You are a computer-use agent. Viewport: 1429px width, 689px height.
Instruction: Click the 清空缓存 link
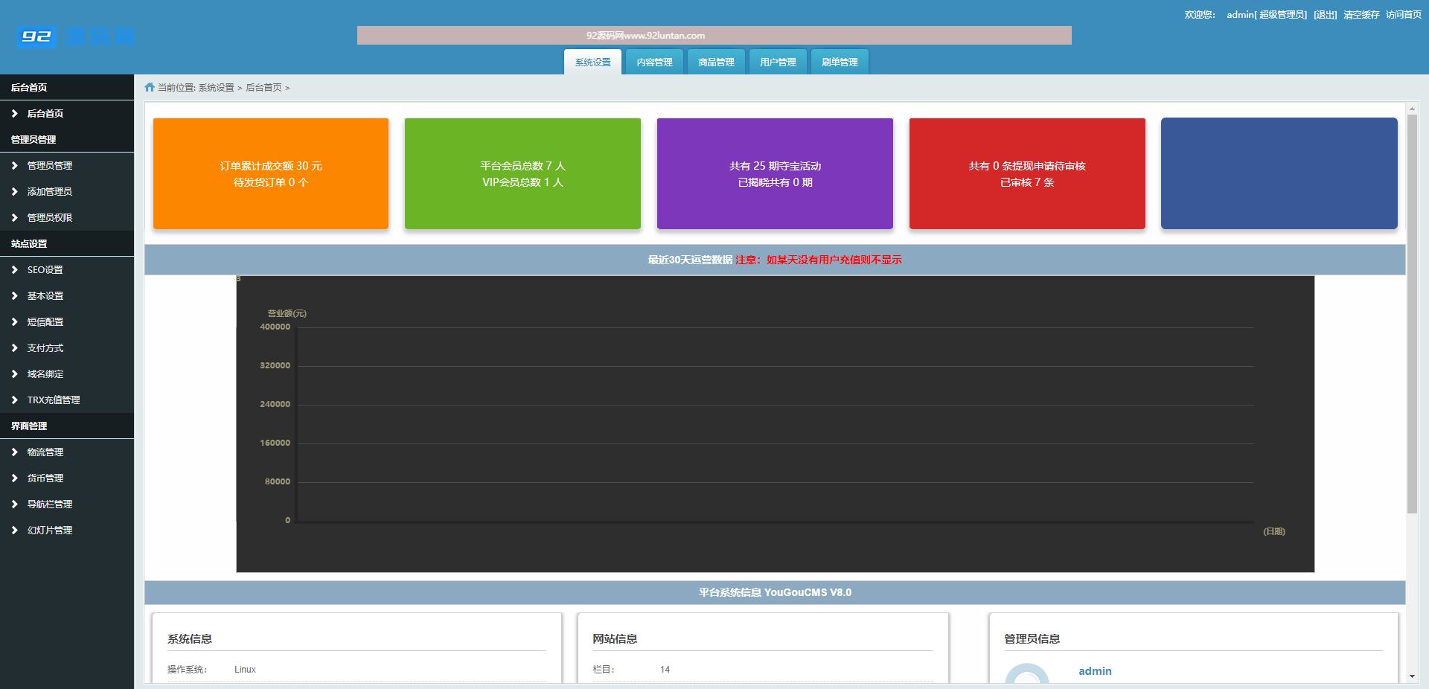coord(1361,15)
